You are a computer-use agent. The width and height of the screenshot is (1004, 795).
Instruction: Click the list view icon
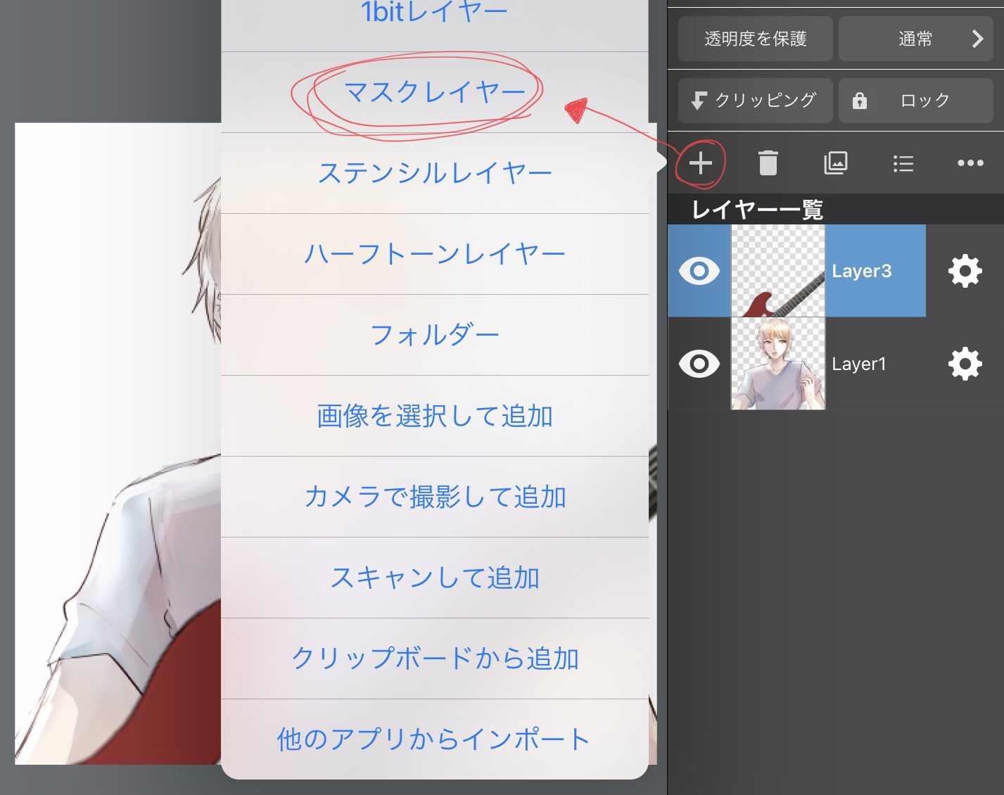coord(903,164)
